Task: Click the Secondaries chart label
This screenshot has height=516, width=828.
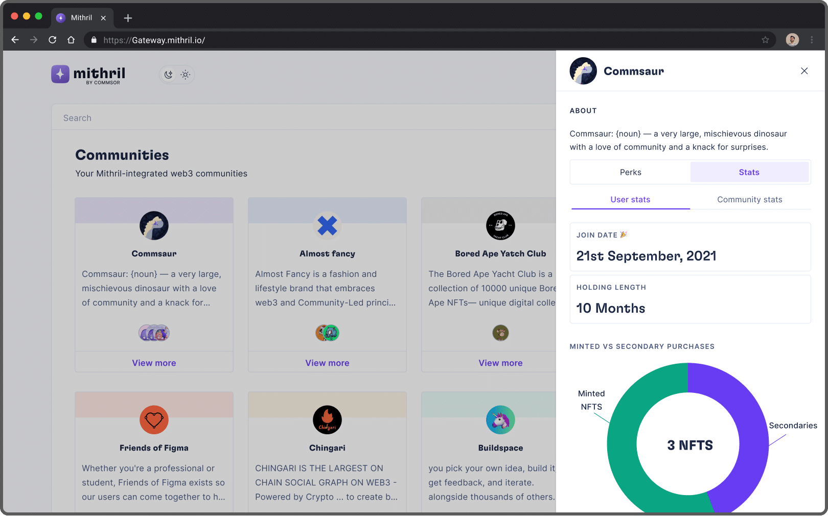Action: (x=793, y=426)
